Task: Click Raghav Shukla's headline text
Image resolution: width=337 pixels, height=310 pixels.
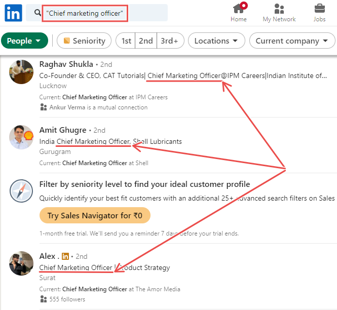Action: pyautogui.click(x=183, y=75)
